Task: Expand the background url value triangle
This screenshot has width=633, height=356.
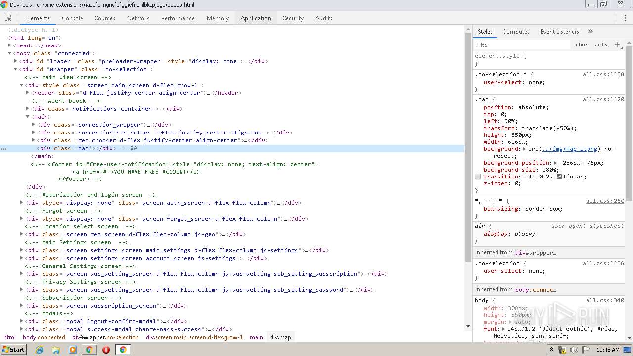Action: tap(525, 149)
